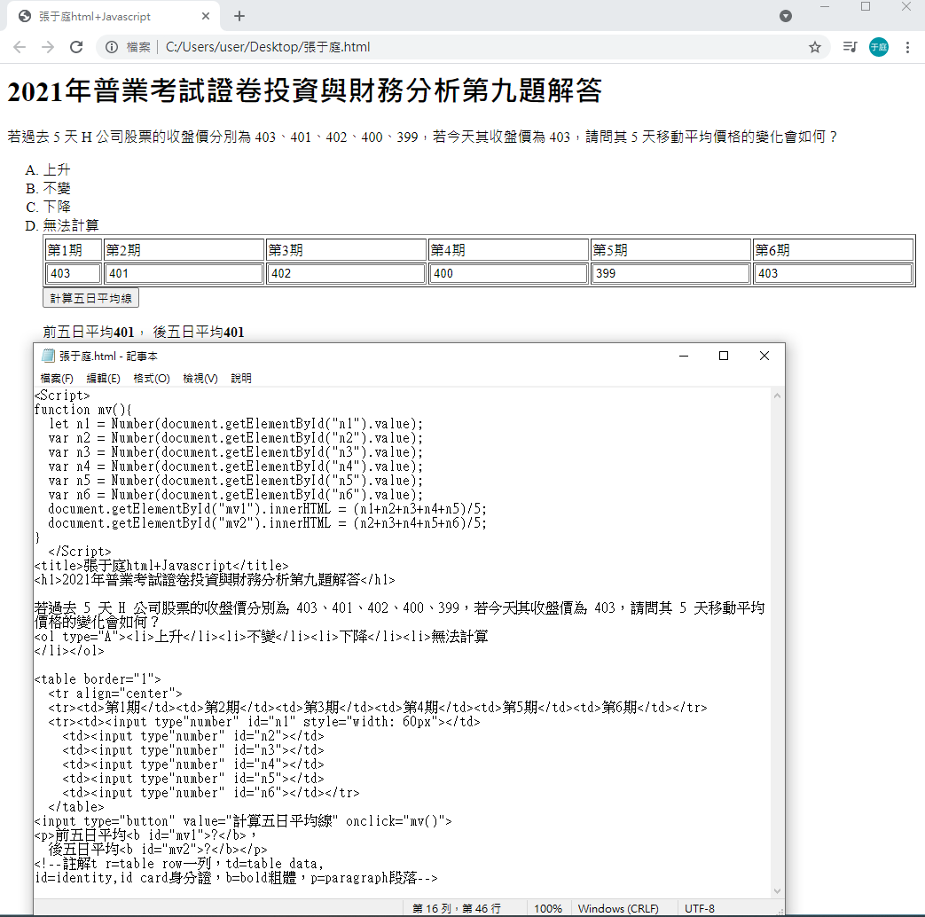Image resolution: width=925 pixels, height=917 pixels.
Task: Click the 第2期 input containing 401
Action: click(x=184, y=273)
